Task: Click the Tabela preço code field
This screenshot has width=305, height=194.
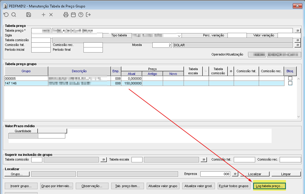Action: (41, 30)
